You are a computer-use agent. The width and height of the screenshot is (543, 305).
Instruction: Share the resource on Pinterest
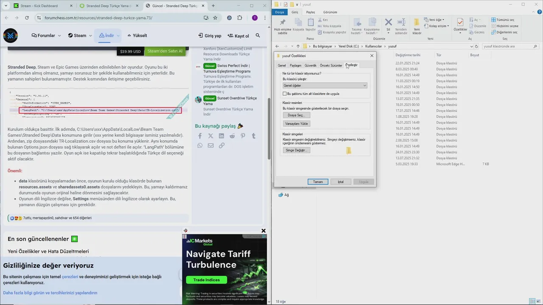(x=243, y=136)
